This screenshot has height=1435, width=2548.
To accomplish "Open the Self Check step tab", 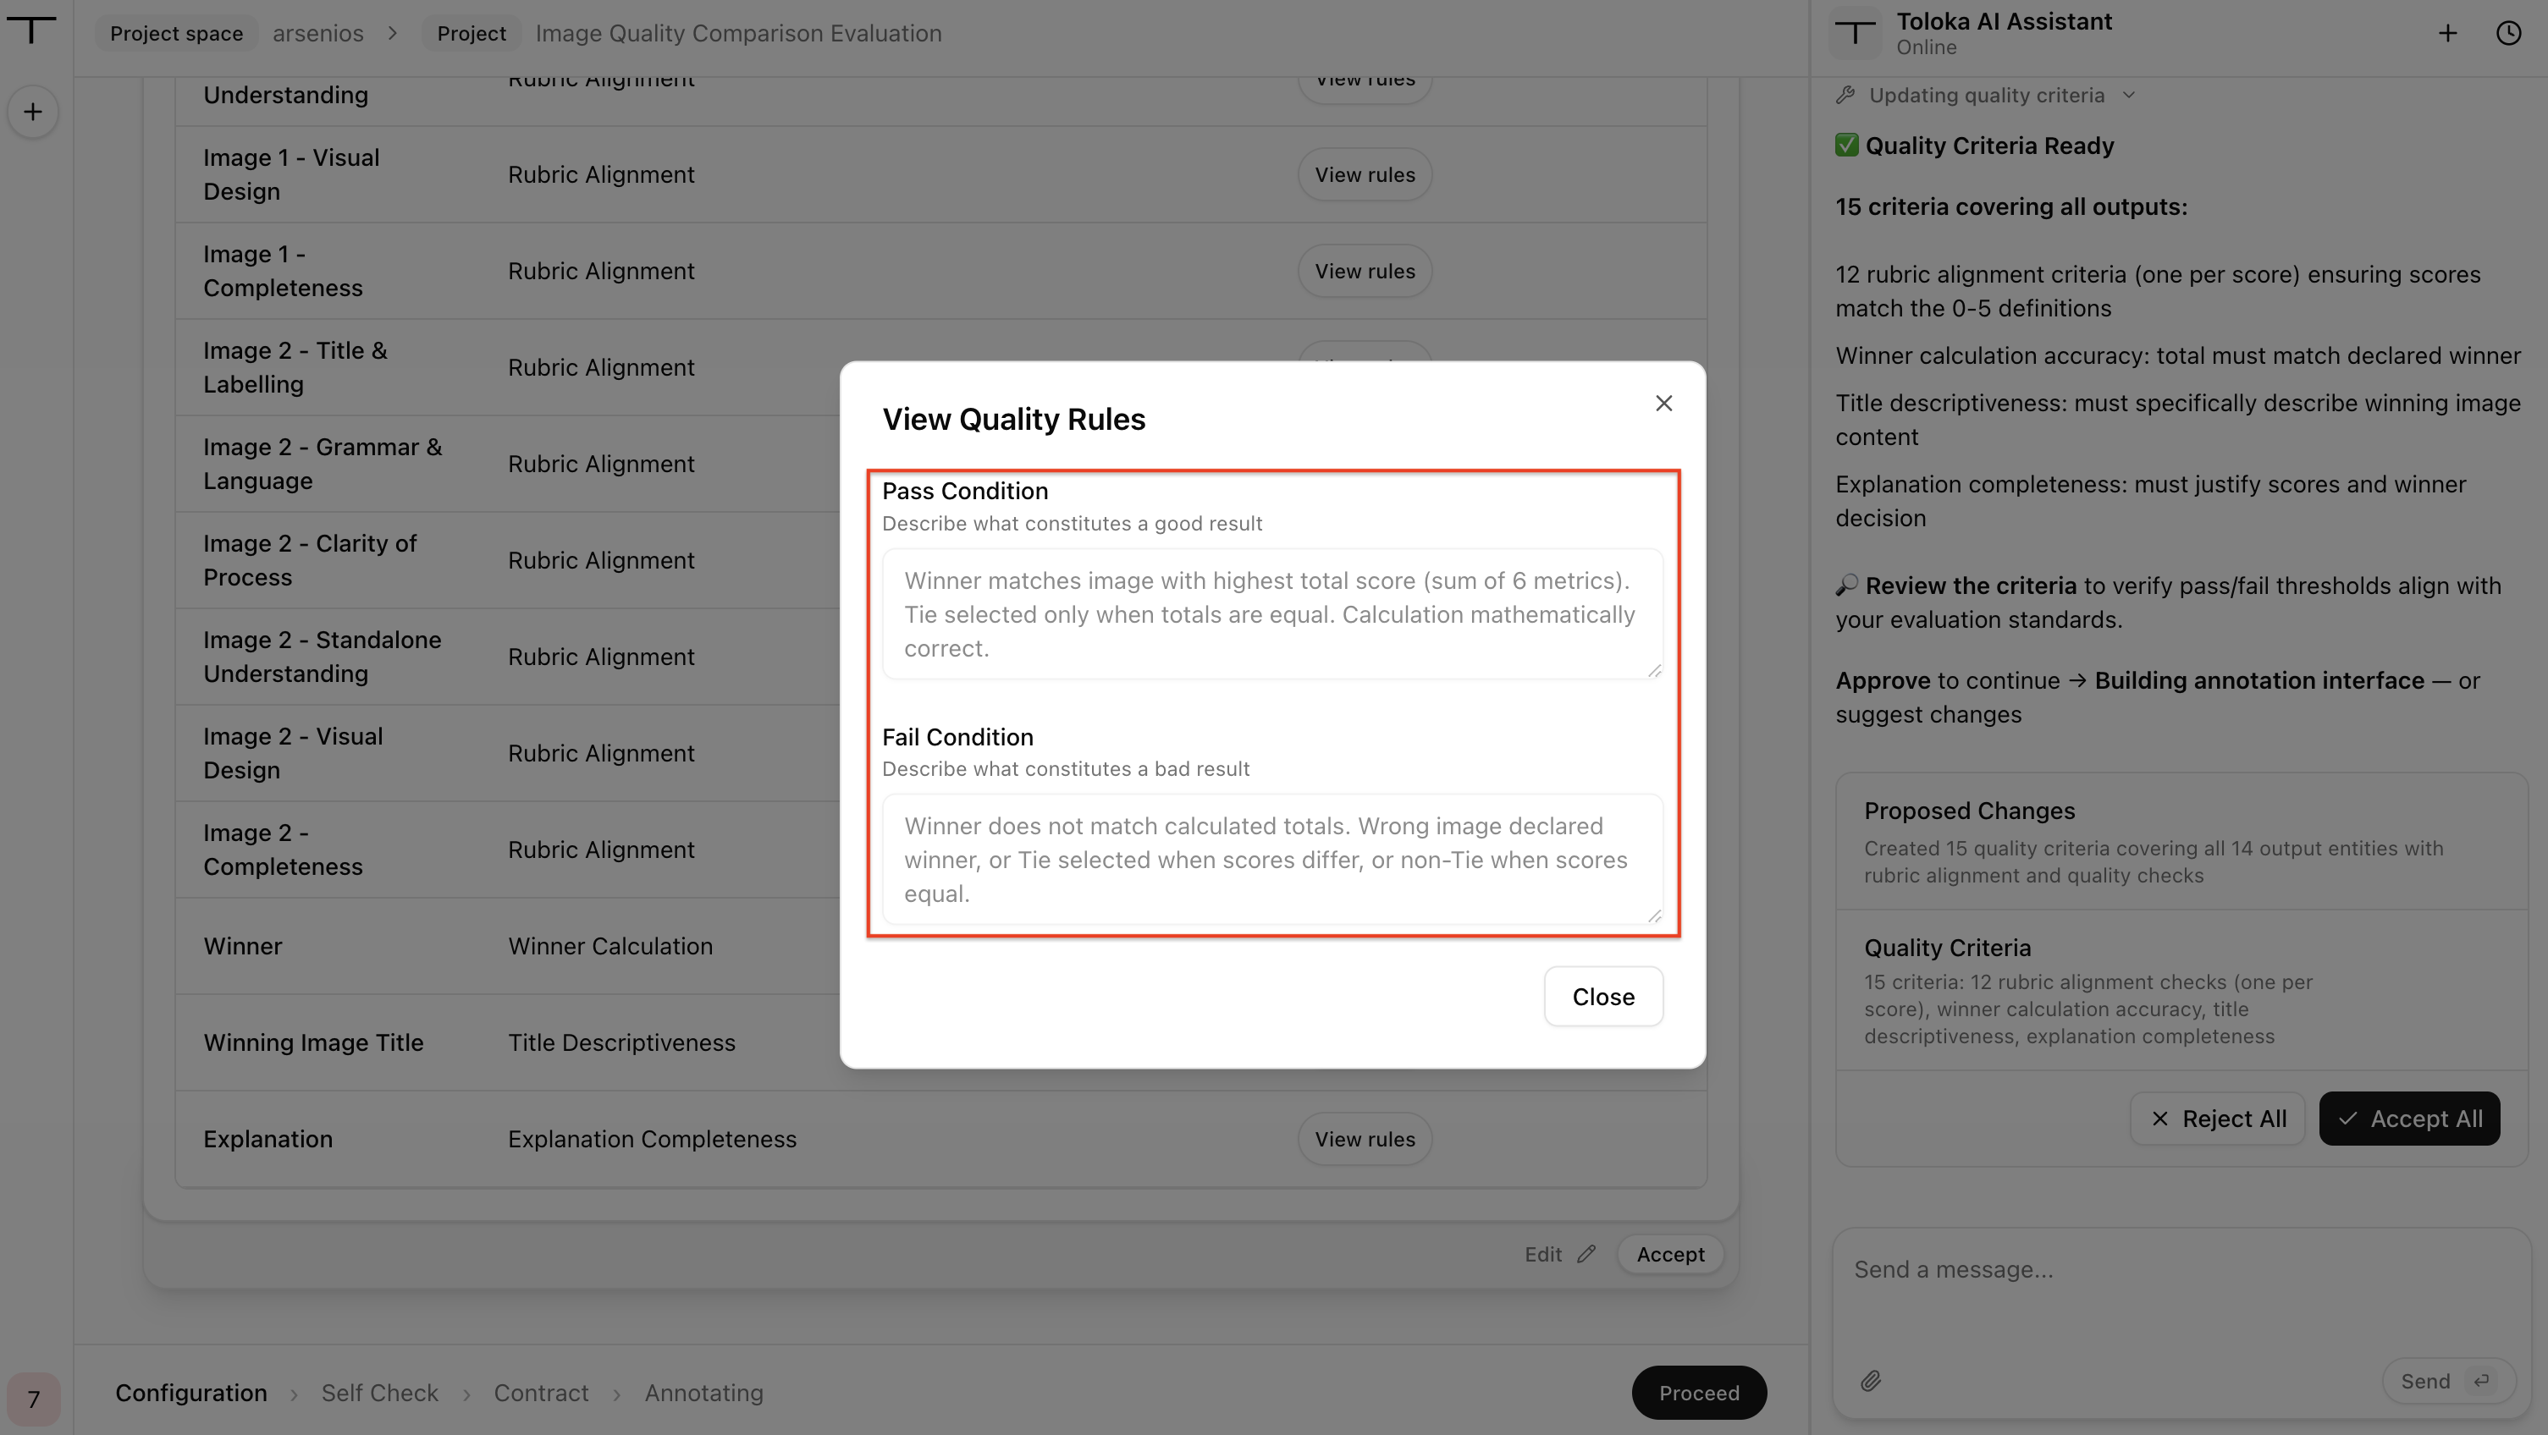I will [379, 1393].
